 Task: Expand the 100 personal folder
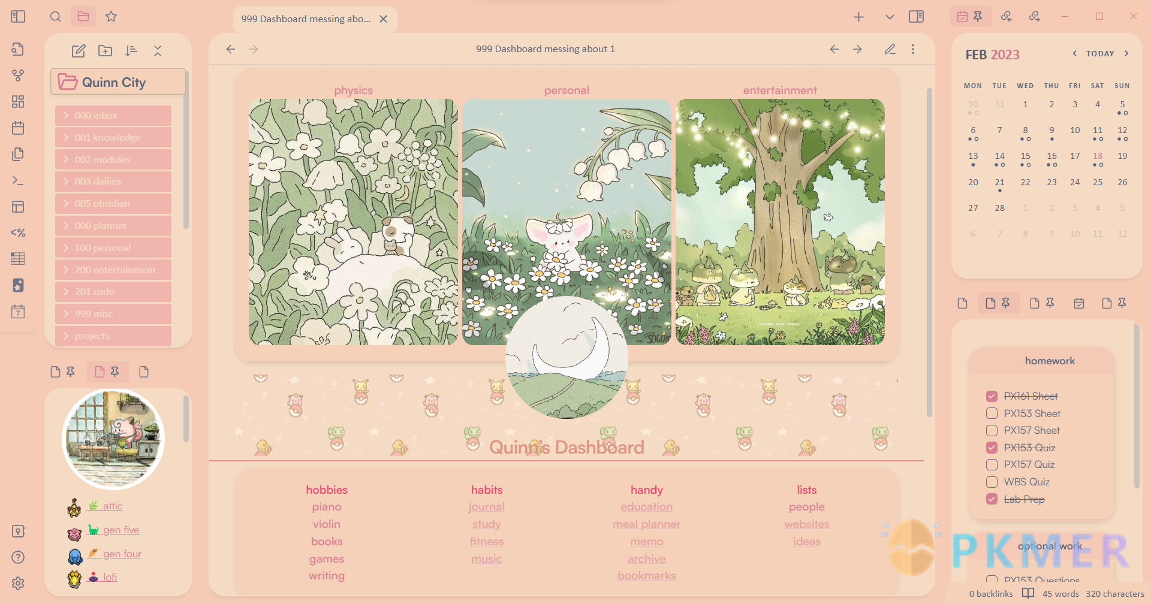coord(113,247)
